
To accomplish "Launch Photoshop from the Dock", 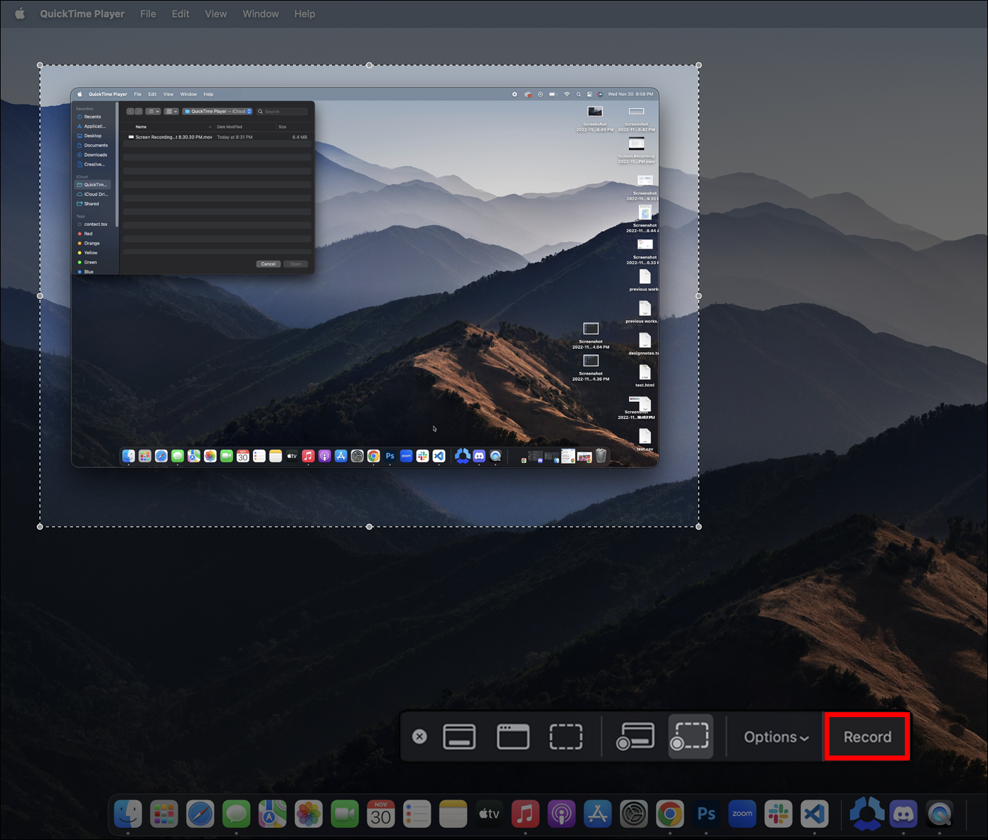I will click(x=706, y=814).
